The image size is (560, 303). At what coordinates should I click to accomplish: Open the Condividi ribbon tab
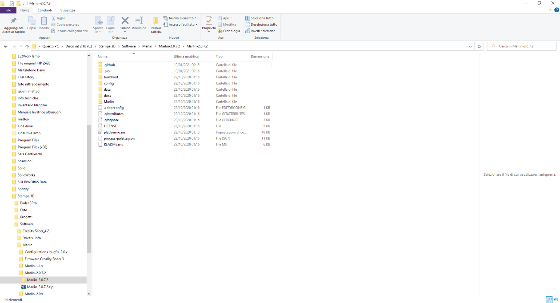[45, 10]
